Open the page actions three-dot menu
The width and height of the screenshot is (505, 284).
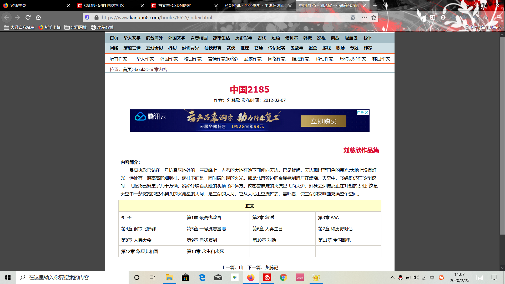pos(364,18)
